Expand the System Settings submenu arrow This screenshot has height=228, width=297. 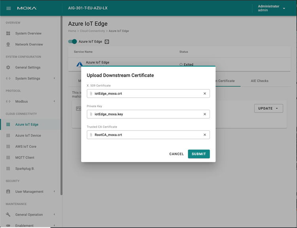click(x=54, y=78)
